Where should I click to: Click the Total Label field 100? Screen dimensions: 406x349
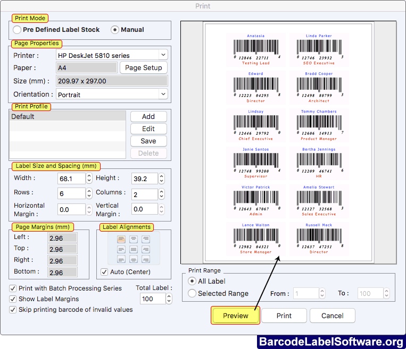[x=153, y=299]
